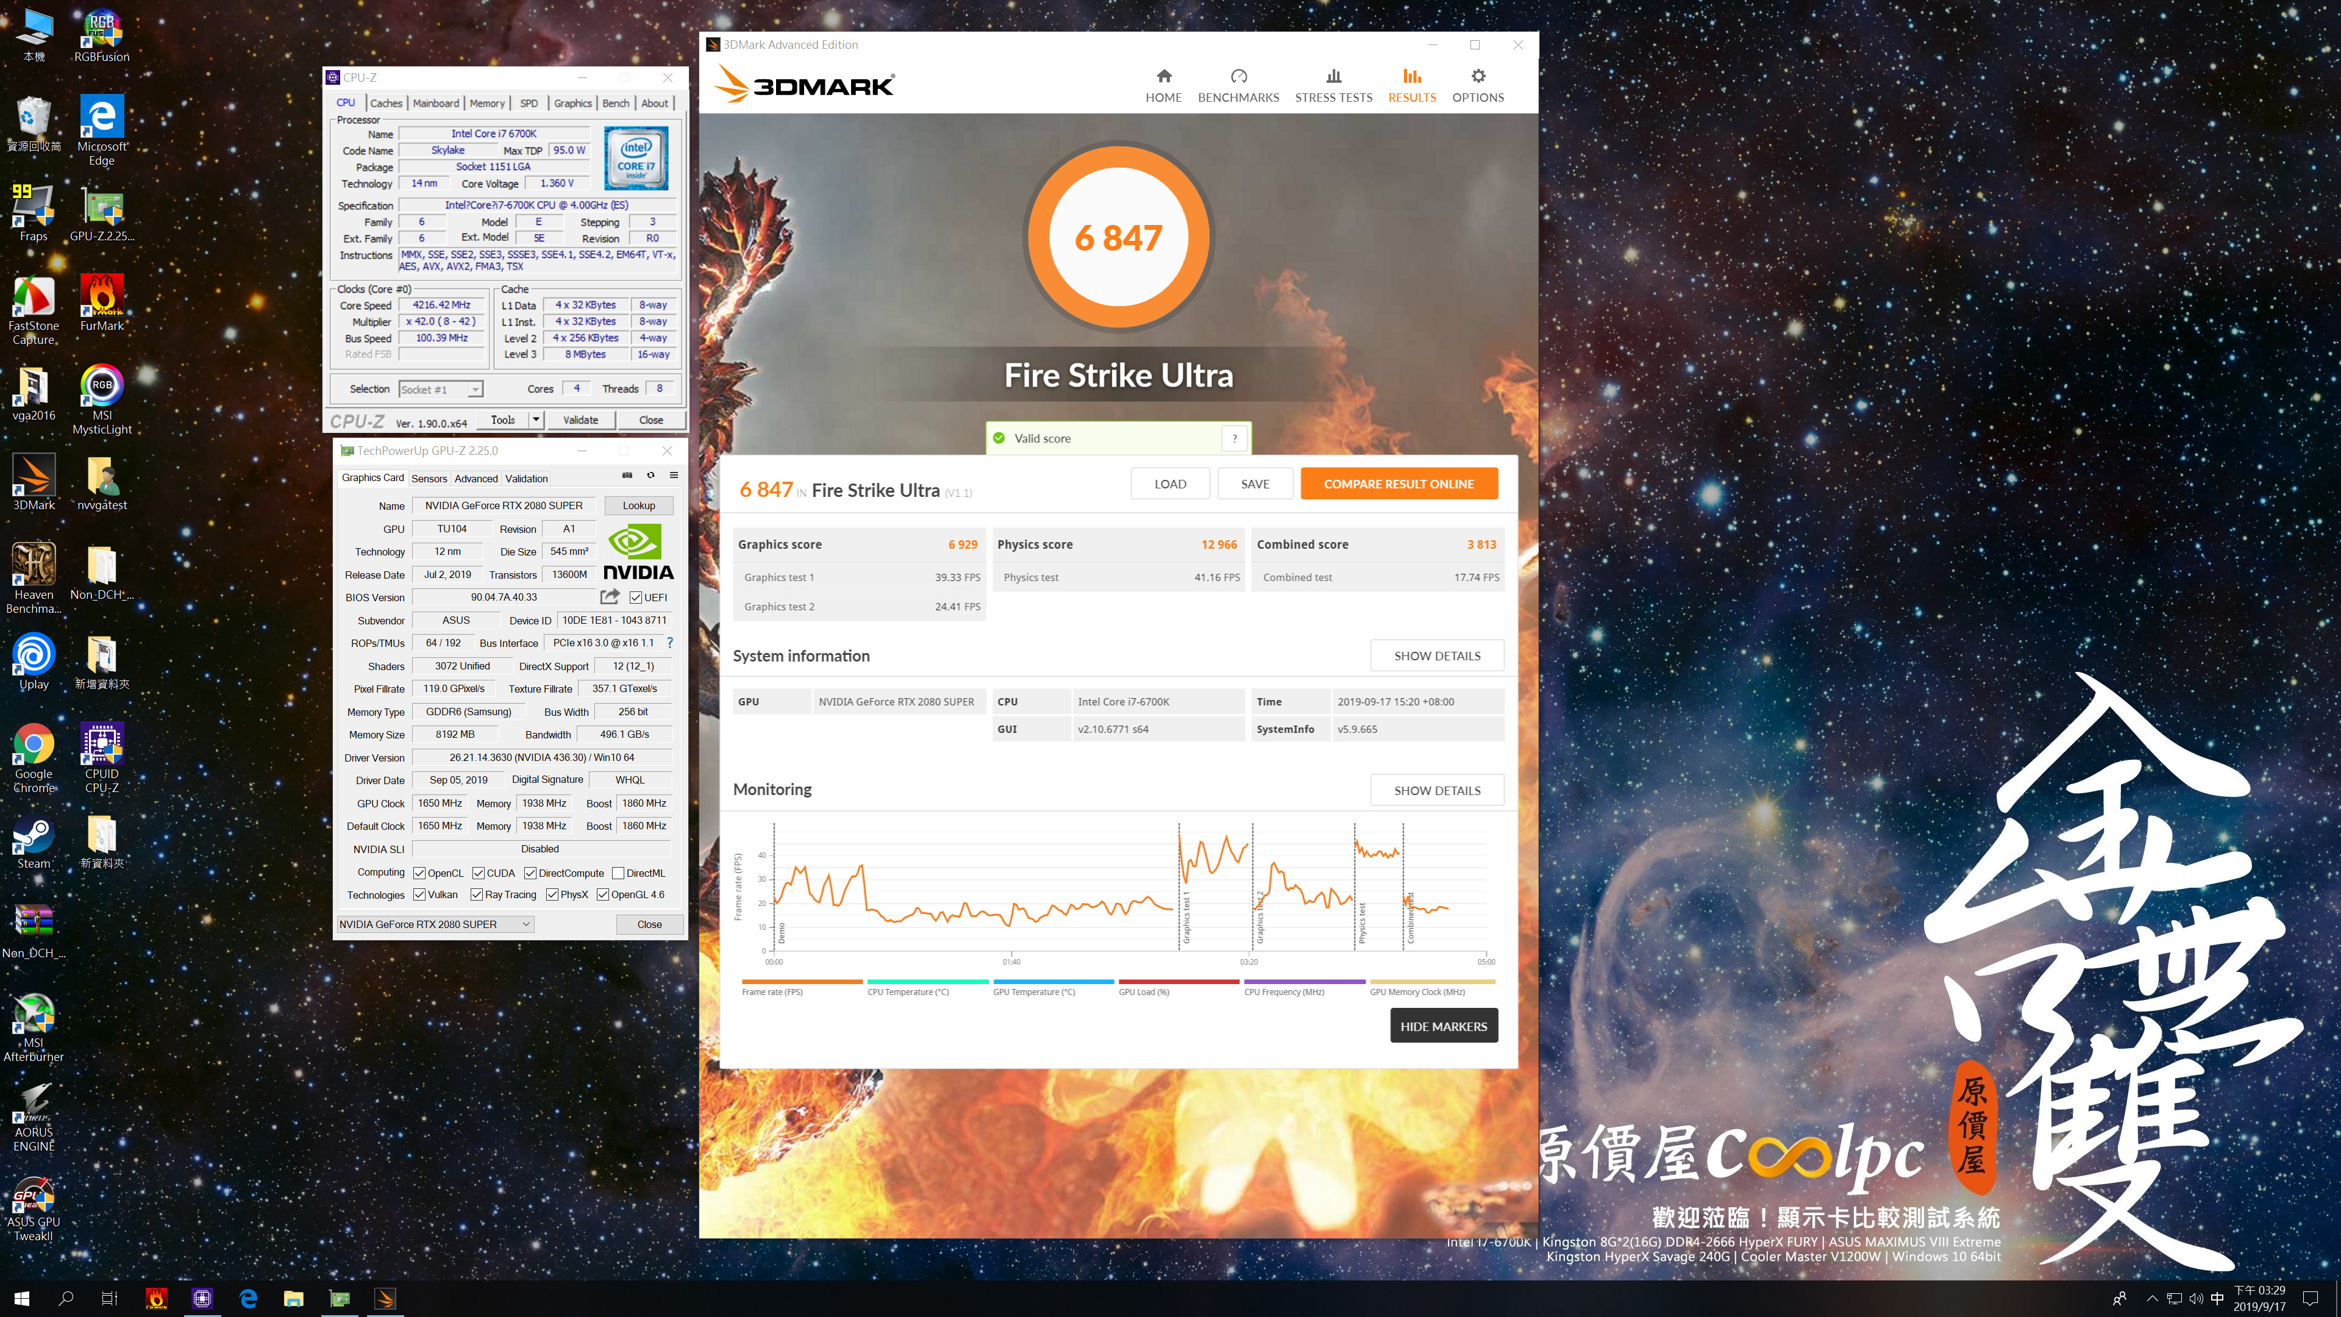Open taskbar search magnifier
This screenshot has width=2341, height=1317.
65,1299
